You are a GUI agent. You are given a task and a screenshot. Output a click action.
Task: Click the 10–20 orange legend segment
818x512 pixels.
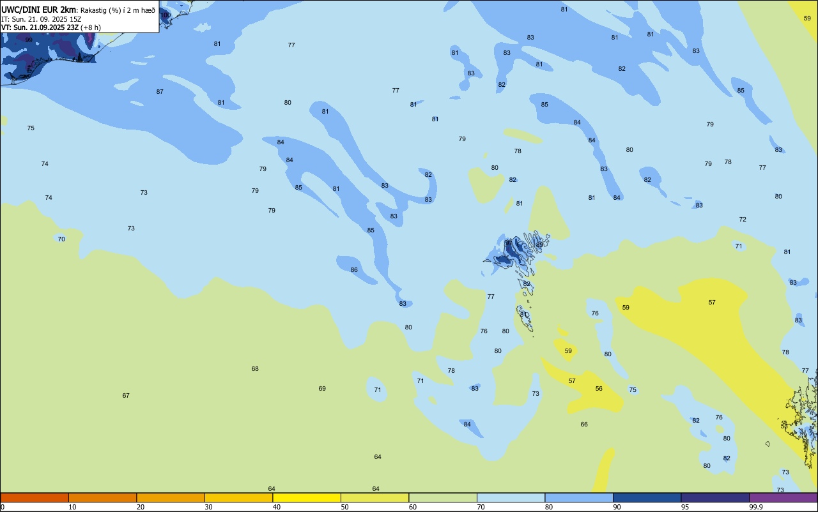[102, 497]
